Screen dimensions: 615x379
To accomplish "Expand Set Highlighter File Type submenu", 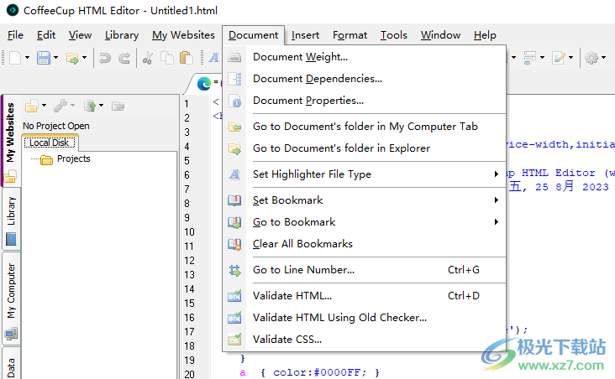I will [364, 174].
